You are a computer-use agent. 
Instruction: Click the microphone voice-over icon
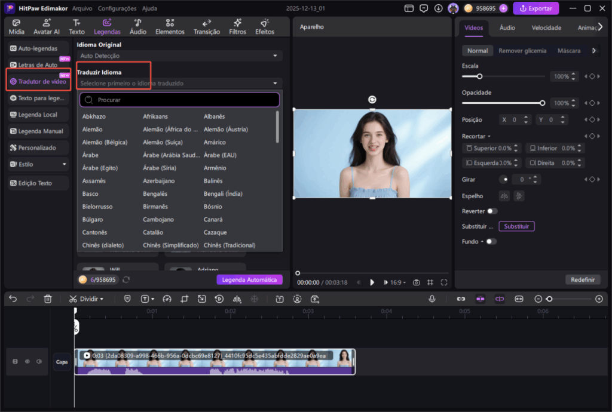point(432,299)
